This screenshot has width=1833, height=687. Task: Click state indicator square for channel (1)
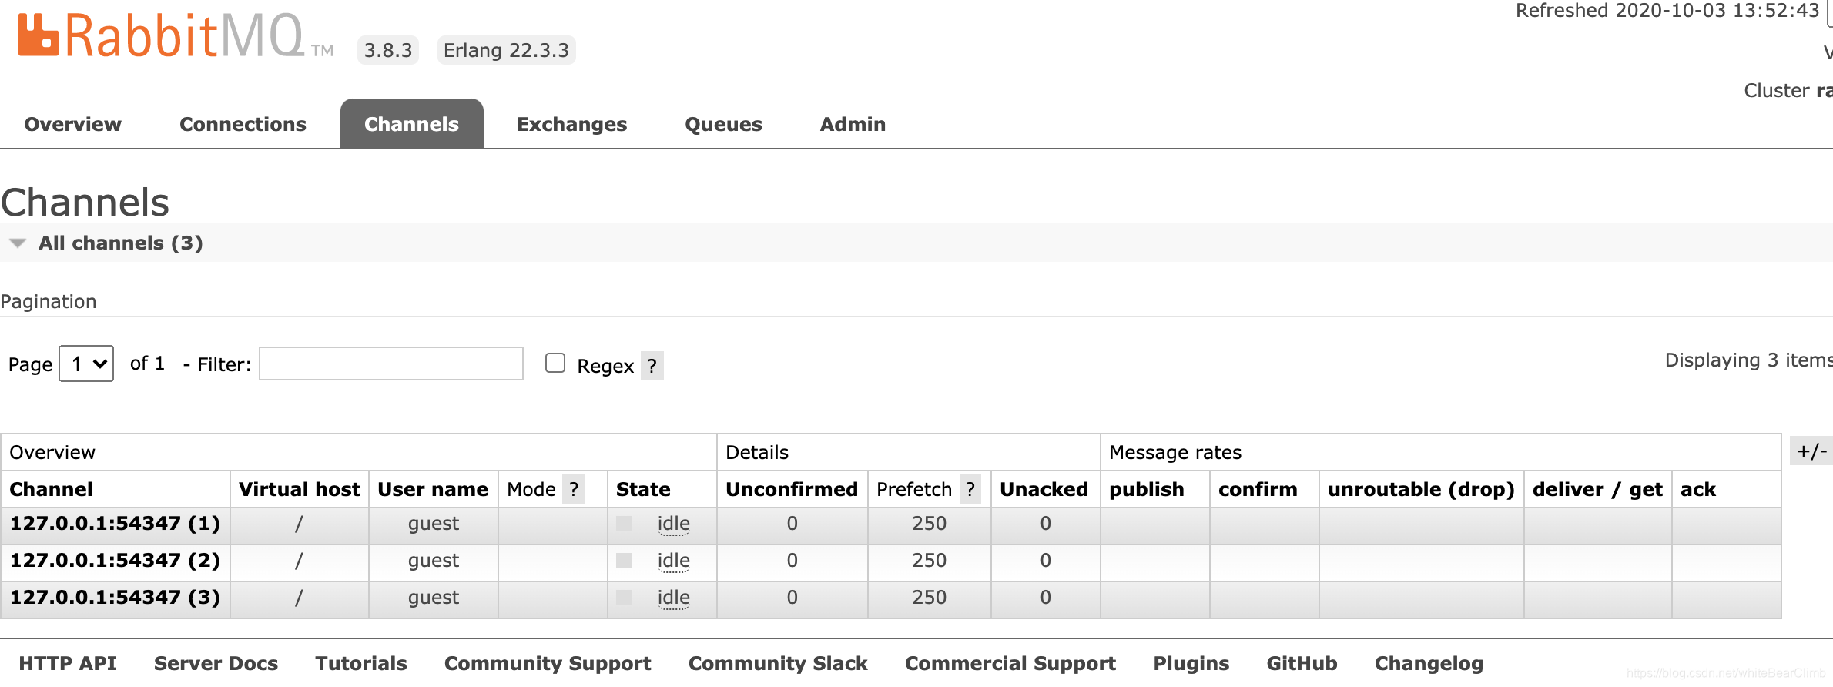(624, 524)
